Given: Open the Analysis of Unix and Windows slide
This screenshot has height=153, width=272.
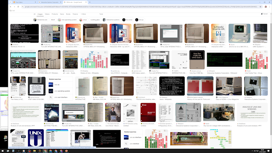Looking at the screenshot, I should (x=252, y=112).
